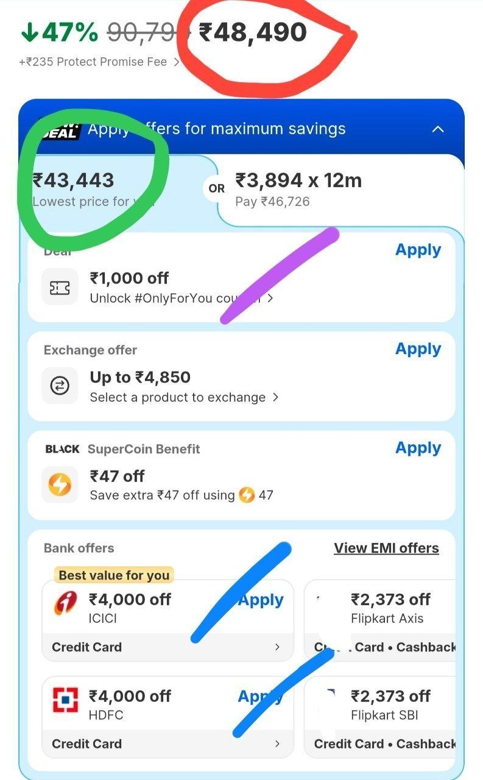Click the exchange arrows icon
Viewport: 483px width, 780px height.
click(x=60, y=386)
